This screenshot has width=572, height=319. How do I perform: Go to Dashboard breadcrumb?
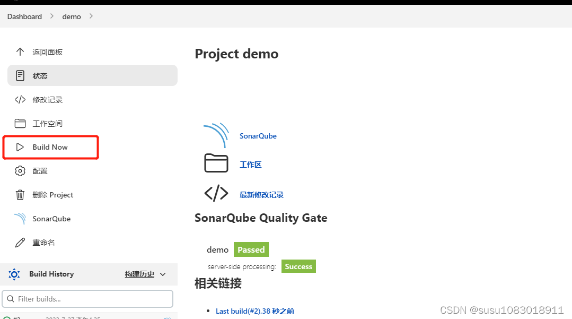click(x=24, y=16)
